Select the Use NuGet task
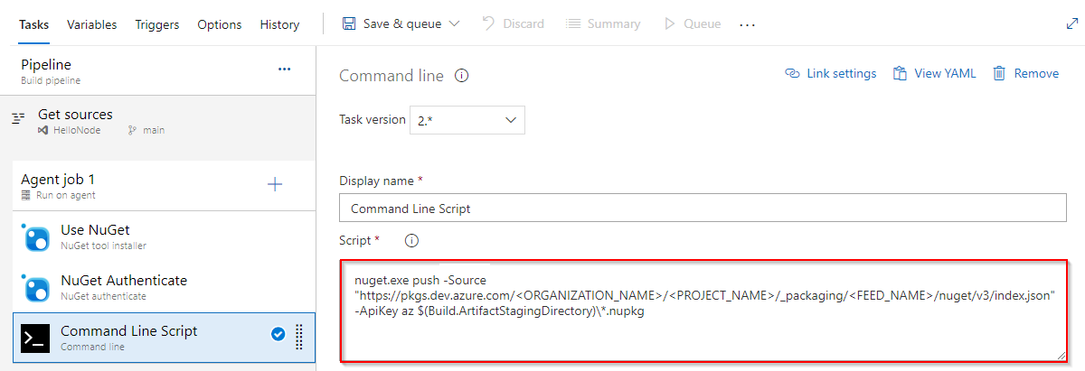 click(x=99, y=237)
